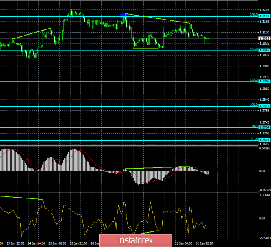Click the 31 Jan 22:00 time label
This screenshot has width=271, height=247.
pos(205,243)
